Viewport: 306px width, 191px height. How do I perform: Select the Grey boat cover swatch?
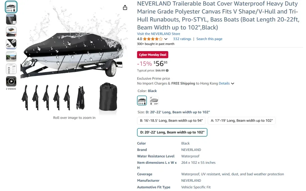(x=154, y=100)
